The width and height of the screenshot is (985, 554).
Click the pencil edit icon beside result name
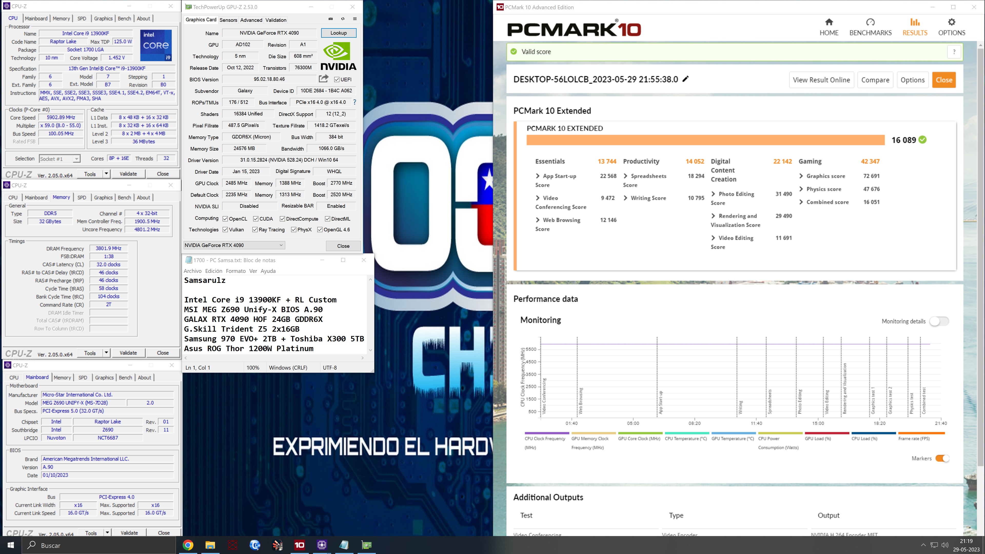tap(686, 79)
